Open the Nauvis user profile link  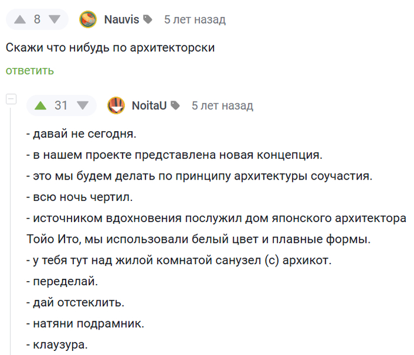tap(121, 19)
